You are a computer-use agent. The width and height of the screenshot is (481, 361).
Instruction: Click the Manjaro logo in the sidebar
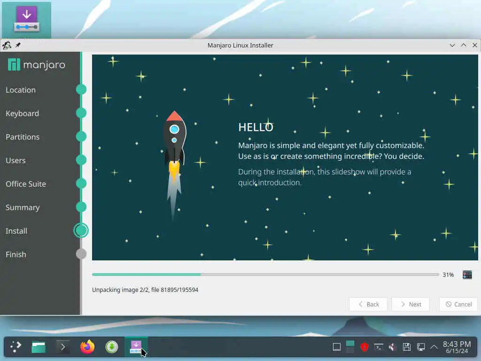(37, 65)
